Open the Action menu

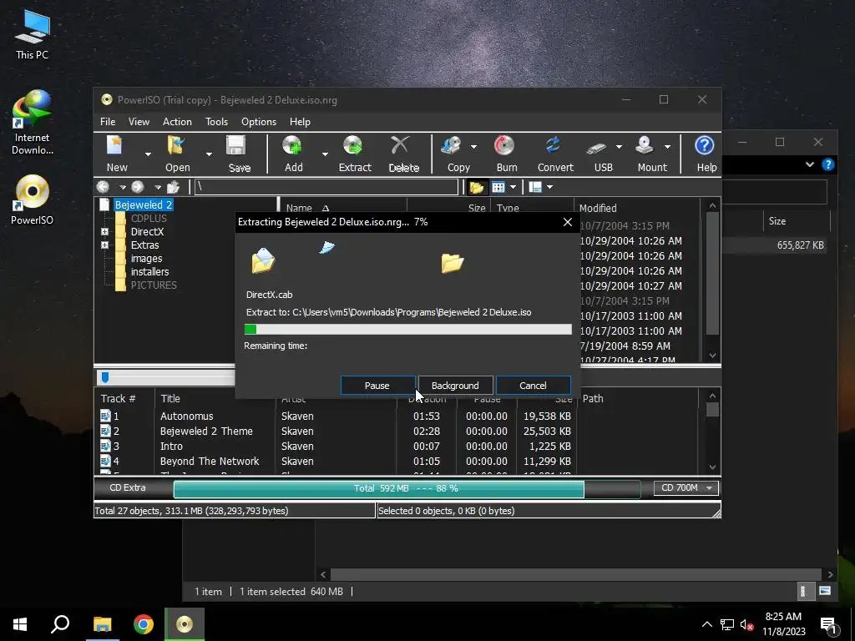(x=177, y=122)
